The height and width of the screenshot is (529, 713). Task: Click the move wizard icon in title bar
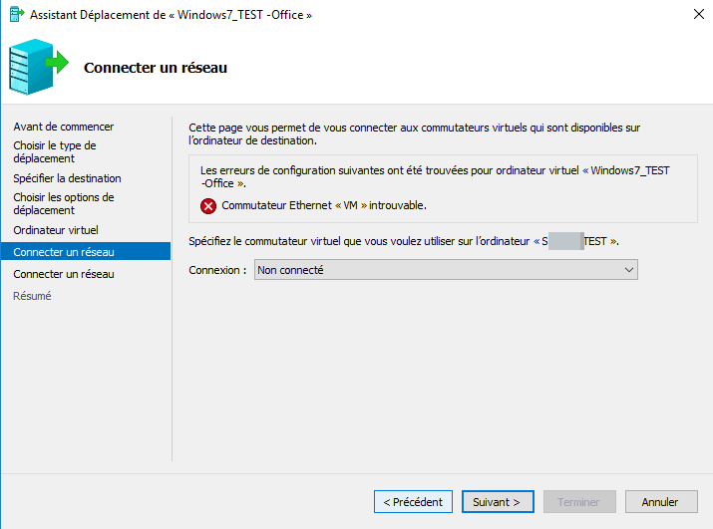click(16, 15)
